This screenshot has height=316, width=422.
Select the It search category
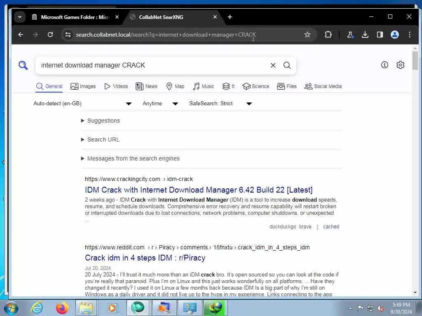228,86
